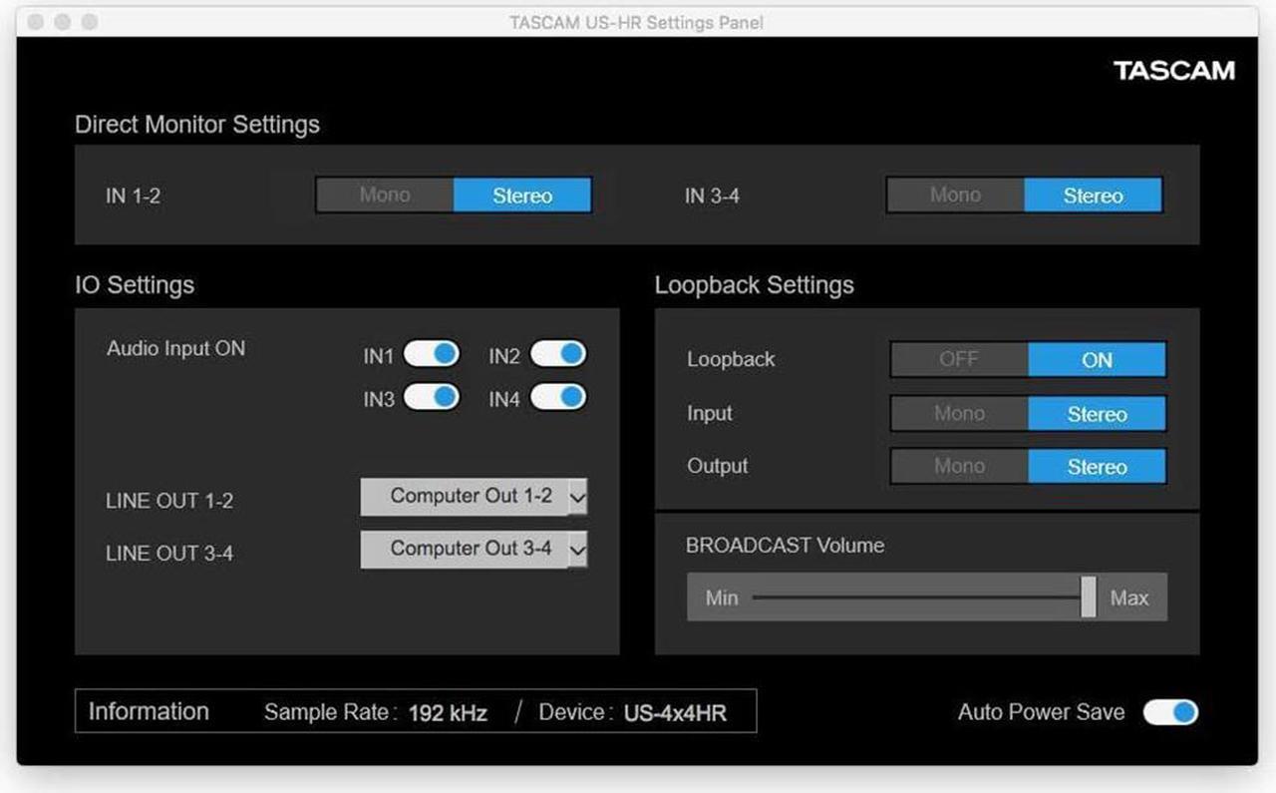Click the BROADCAST Volume slider handle
This screenshot has width=1276, height=793.
[x=1089, y=597]
